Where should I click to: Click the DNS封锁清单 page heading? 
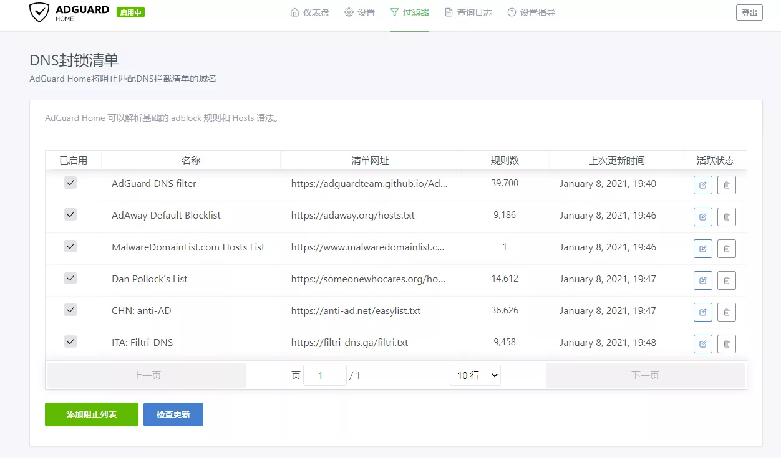(x=74, y=60)
